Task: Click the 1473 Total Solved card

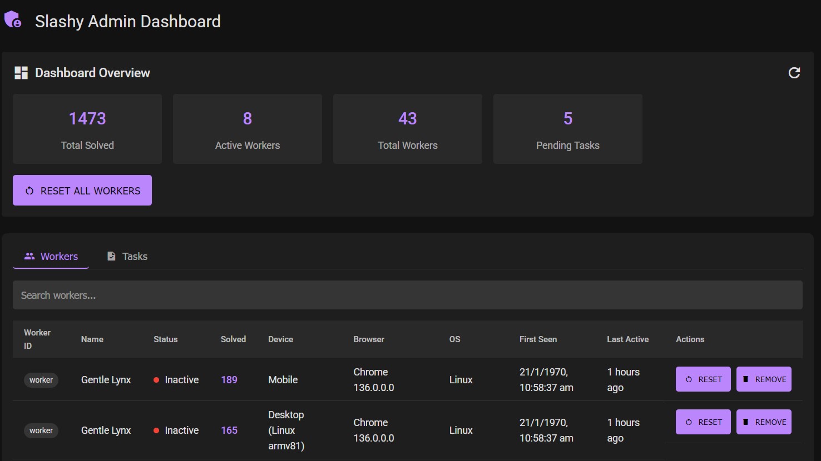Action: 87,129
